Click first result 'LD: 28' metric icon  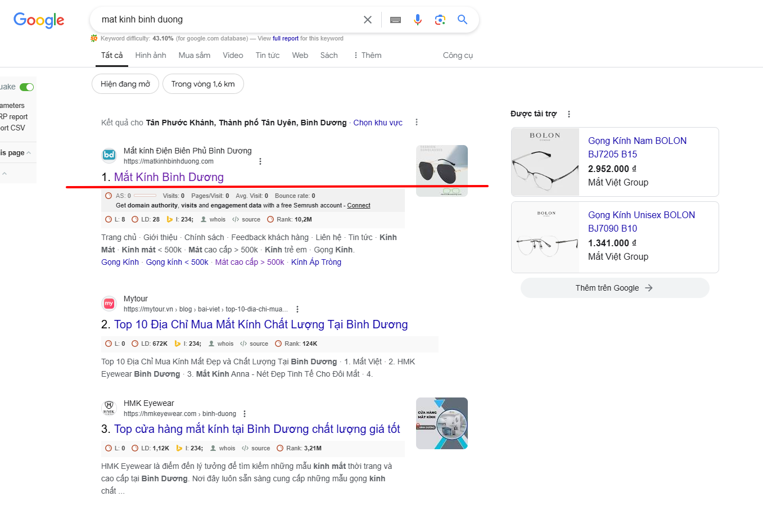click(135, 220)
